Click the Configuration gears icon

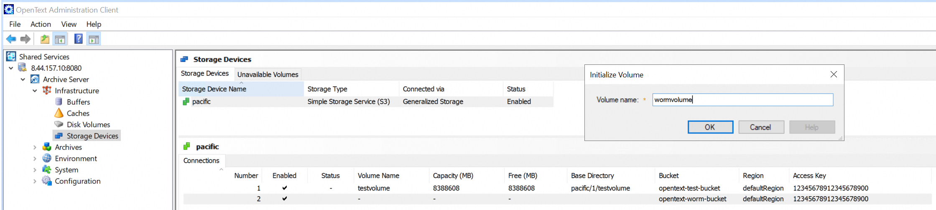47,181
